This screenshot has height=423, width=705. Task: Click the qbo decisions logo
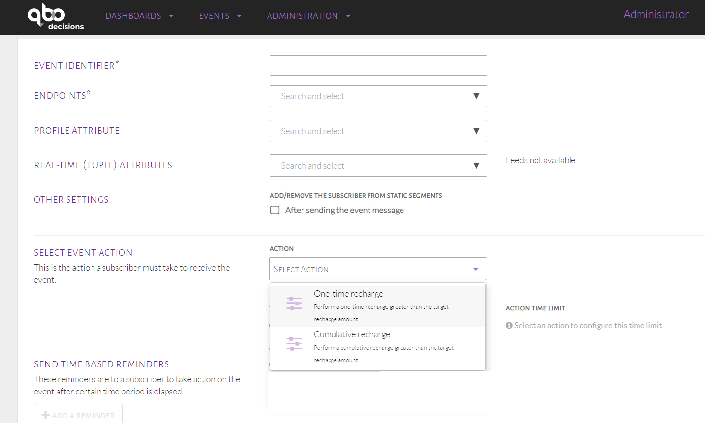coord(56,17)
